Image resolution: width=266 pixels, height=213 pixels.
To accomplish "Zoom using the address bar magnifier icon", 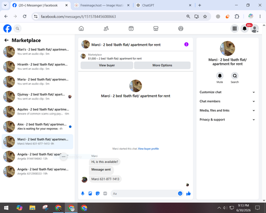I will 188,17.
